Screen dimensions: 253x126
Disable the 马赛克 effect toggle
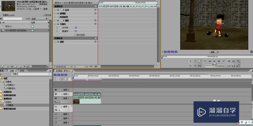(58, 24)
